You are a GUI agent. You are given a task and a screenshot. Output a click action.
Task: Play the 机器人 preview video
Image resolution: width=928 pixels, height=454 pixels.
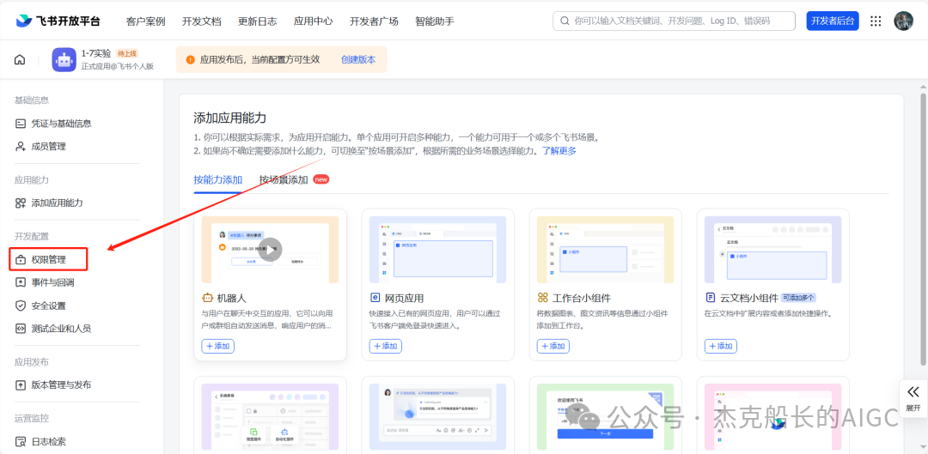point(270,250)
